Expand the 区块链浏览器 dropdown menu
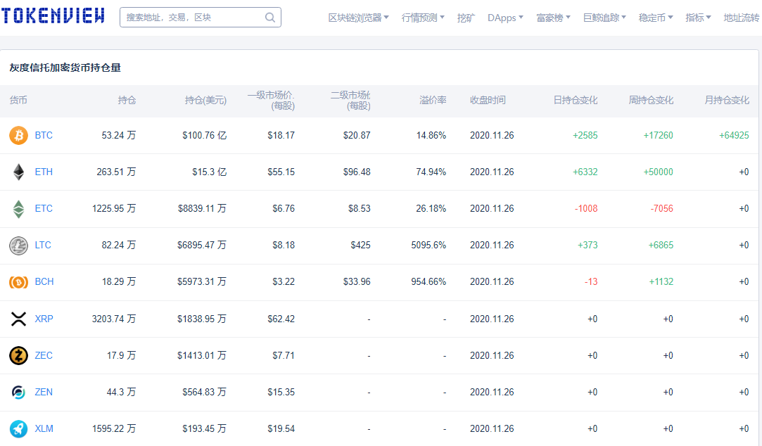Image resolution: width=762 pixels, height=446 pixels. [359, 18]
